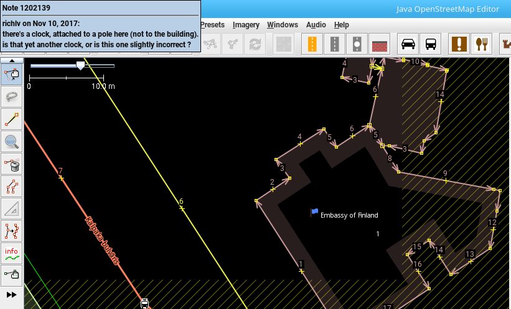Click the map zoom slider handle
Viewport: 511px width, 309px height.
coord(80,65)
